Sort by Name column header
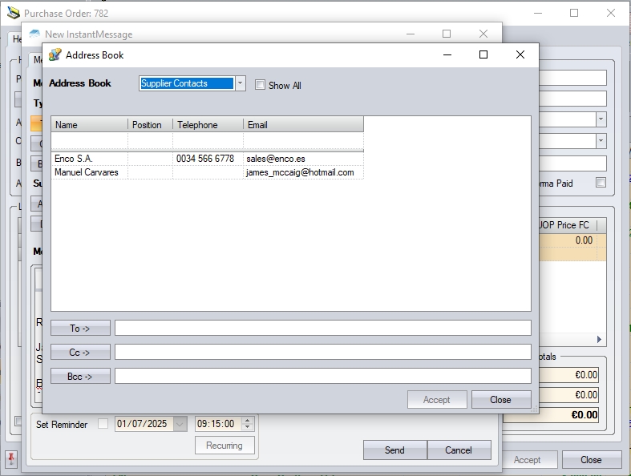This screenshot has height=476, width=631. click(x=89, y=125)
